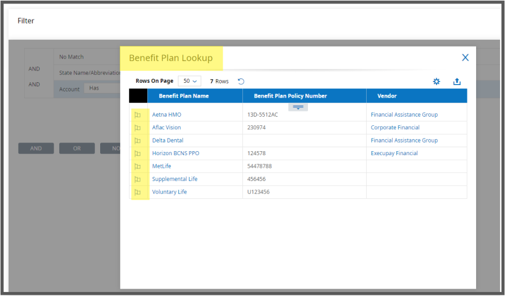The height and width of the screenshot is (296, 506).
Task: Export the lookup list using upload icon
Action: 456,82
